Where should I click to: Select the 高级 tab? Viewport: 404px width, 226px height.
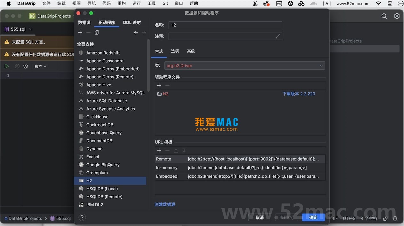pos(191,51)
